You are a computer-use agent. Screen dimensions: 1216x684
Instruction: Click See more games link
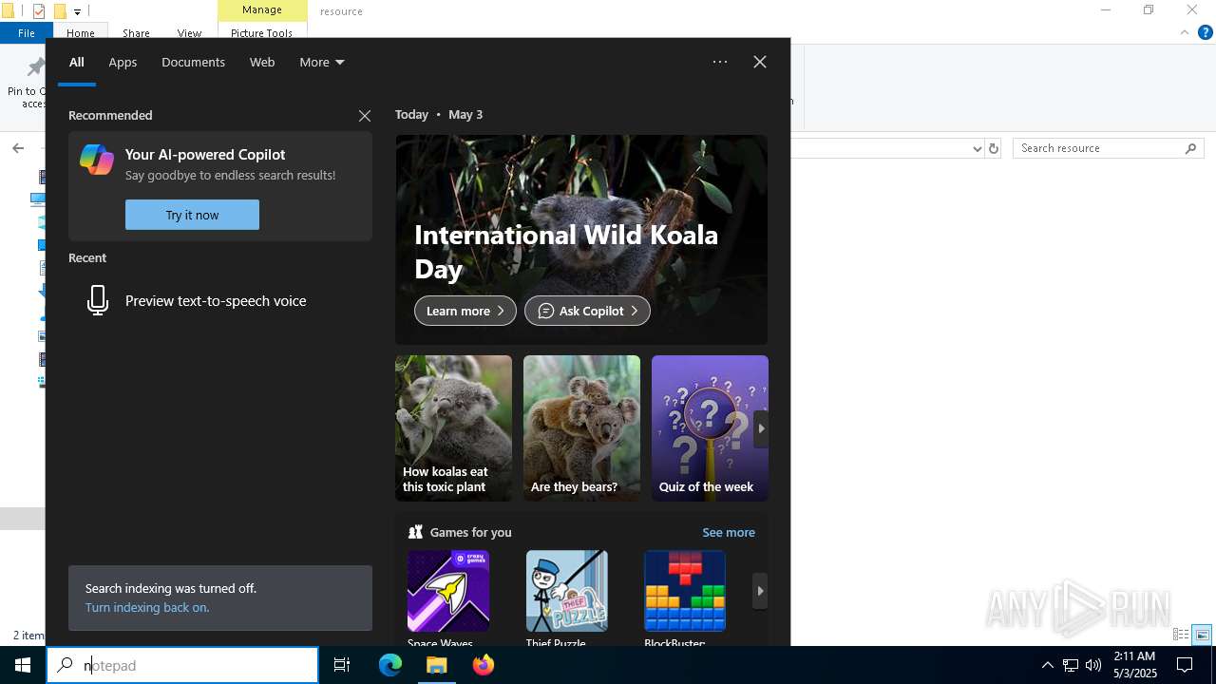729,532
